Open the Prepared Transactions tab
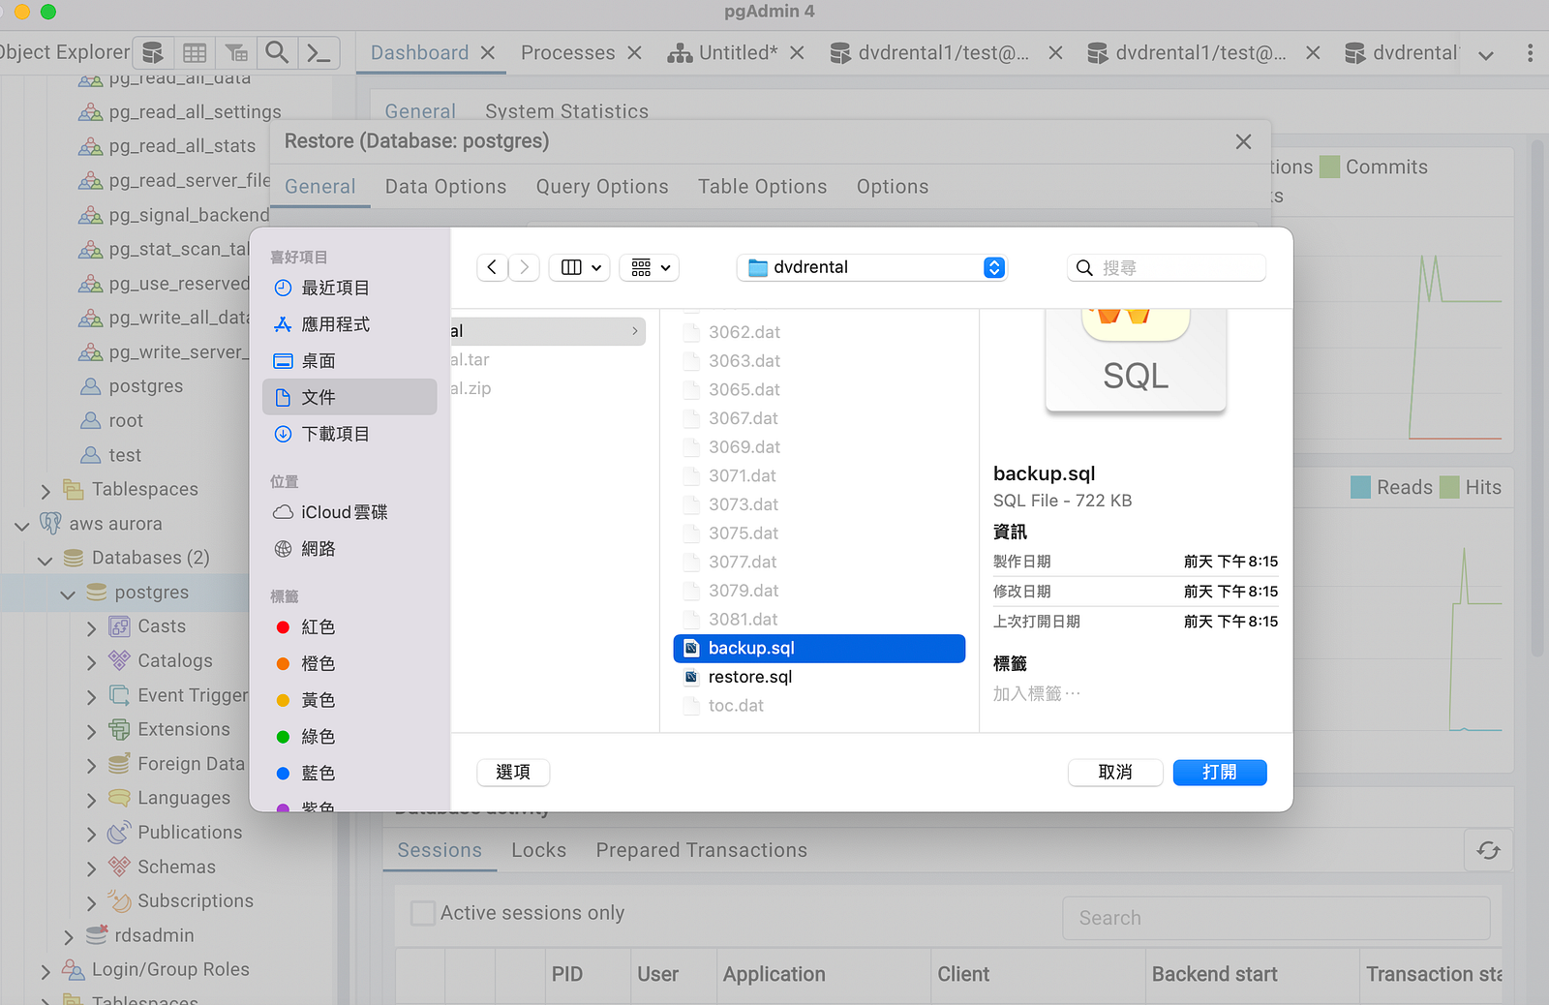 [702, 850]
